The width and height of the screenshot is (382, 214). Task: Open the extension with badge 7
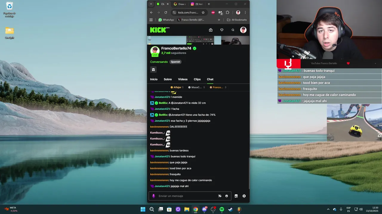[220, 12]
